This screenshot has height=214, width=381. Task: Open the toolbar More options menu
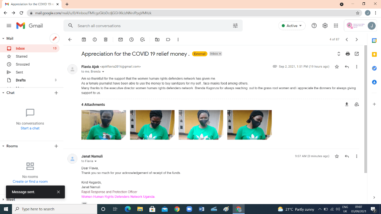[x=178, y=39]
